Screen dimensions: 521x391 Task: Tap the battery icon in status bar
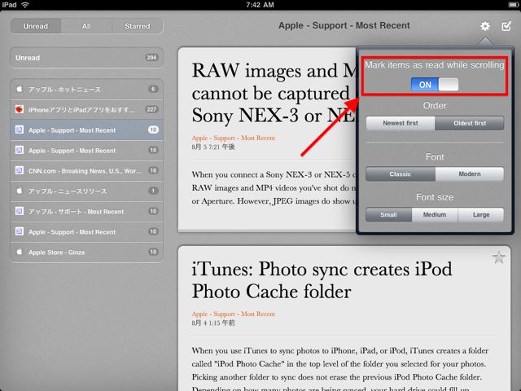(x=514, y=5)
